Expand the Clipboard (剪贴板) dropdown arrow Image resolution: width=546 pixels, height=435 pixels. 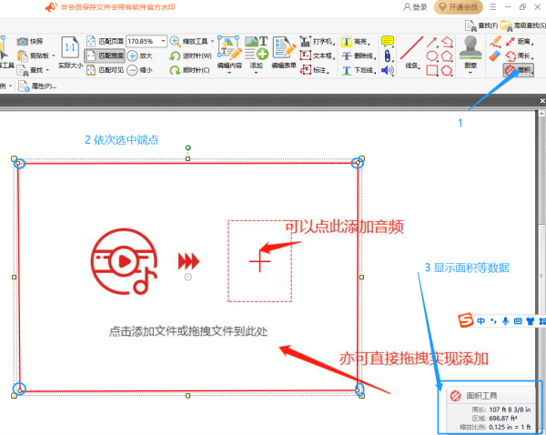(54, 56)
